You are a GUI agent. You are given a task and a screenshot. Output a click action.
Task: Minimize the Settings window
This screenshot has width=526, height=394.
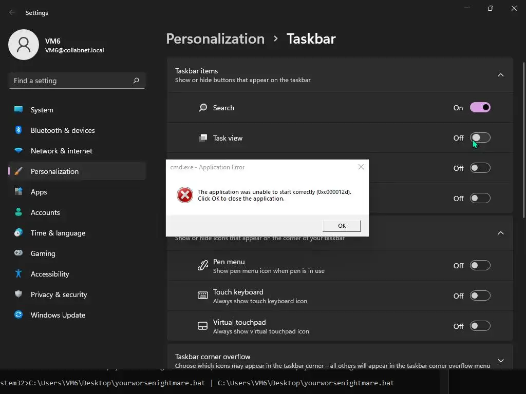coord(466,8)
